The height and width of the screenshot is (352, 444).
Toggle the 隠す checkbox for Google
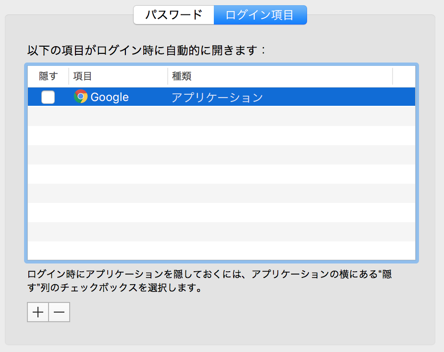click(x=48, y=97)
